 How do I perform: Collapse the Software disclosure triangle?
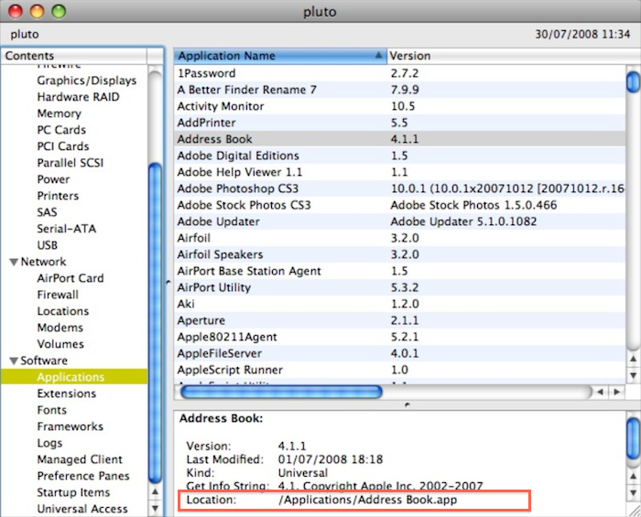14,361
